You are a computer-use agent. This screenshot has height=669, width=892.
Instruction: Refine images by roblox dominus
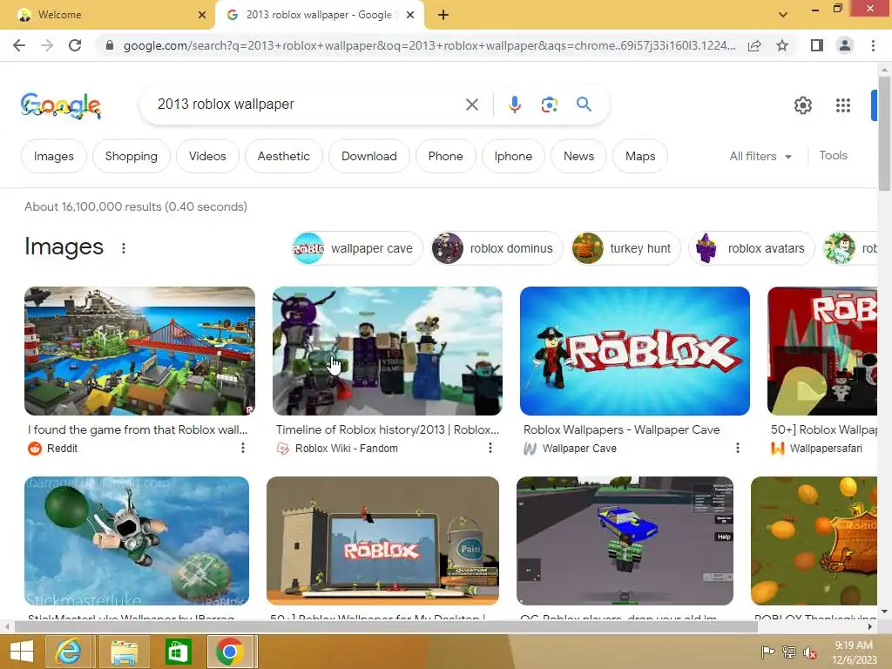pyautogui.click(x=497, y=248)
